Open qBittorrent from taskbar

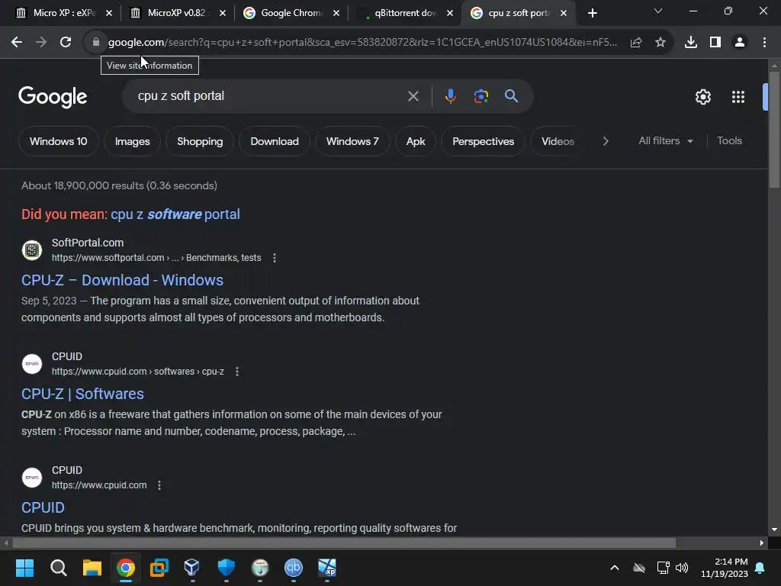[x=294, y=568]
